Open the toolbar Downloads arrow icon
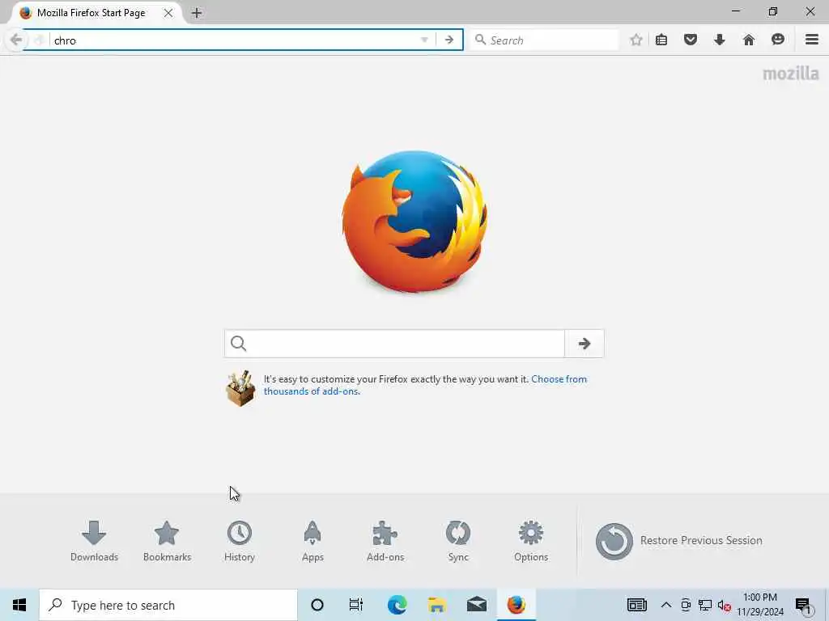The image size is (829, 621). click(719, 40)
